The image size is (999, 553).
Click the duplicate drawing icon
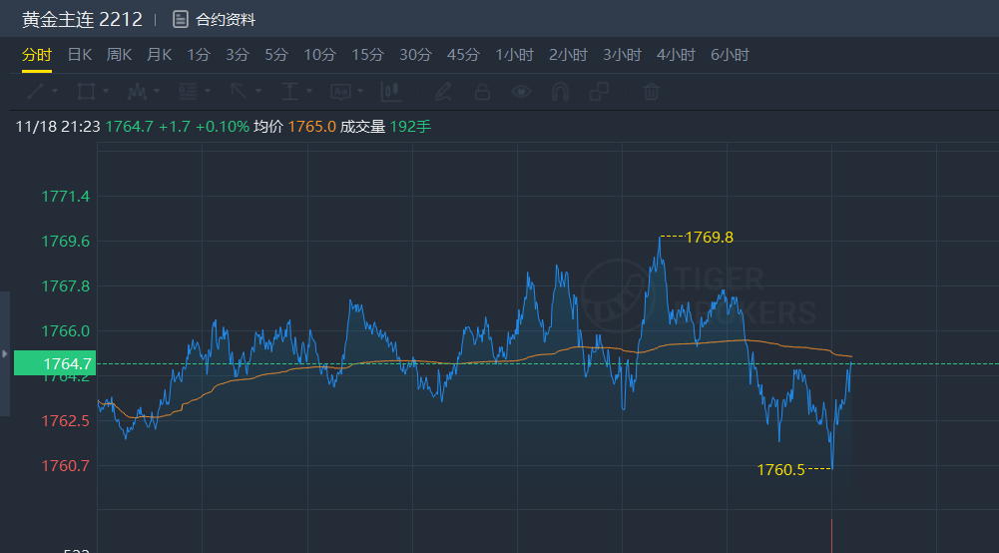pos(599,92)
